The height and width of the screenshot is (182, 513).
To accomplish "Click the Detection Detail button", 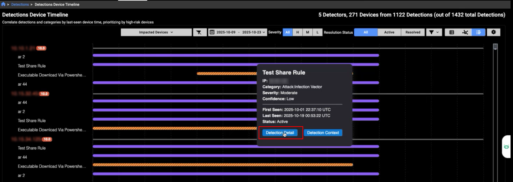I will tap(280, 133).
